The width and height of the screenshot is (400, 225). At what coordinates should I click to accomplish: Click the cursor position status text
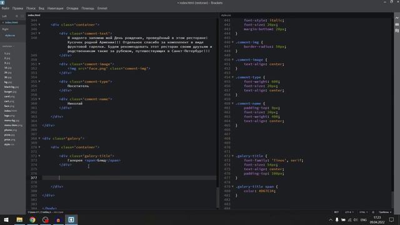point(39,212)
